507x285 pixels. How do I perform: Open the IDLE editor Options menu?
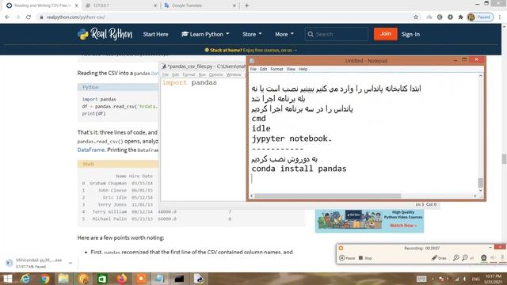[215, 74]
